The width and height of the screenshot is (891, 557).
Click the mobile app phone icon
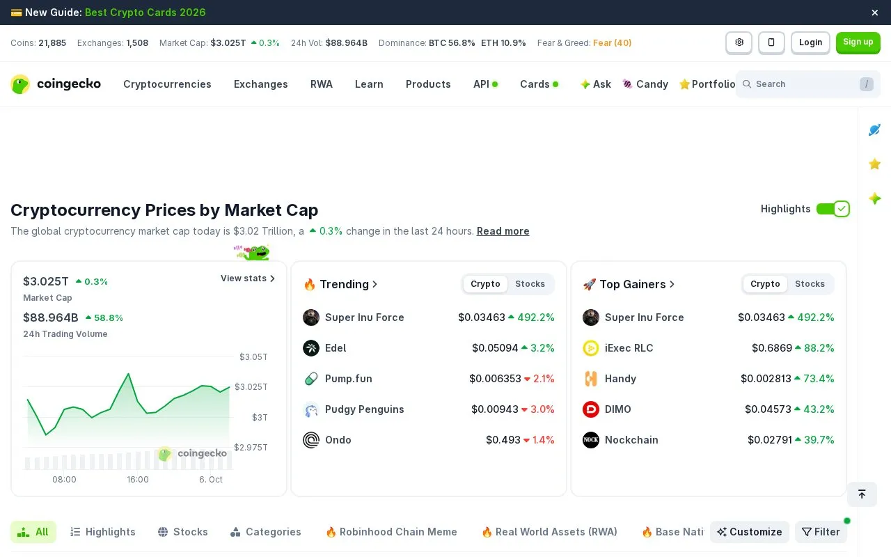(x=771, y=42)
